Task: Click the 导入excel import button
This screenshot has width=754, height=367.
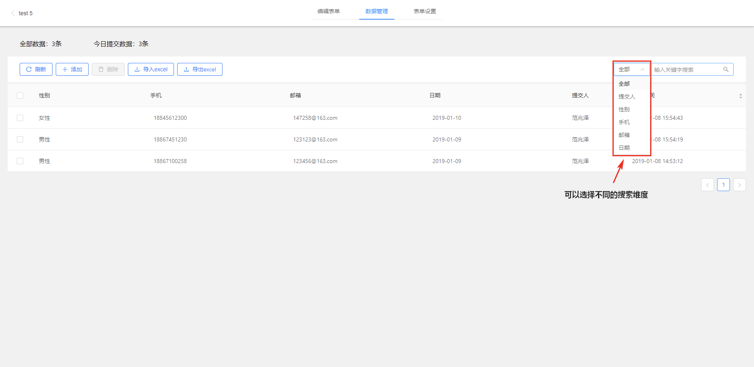Action: point(151,69)
